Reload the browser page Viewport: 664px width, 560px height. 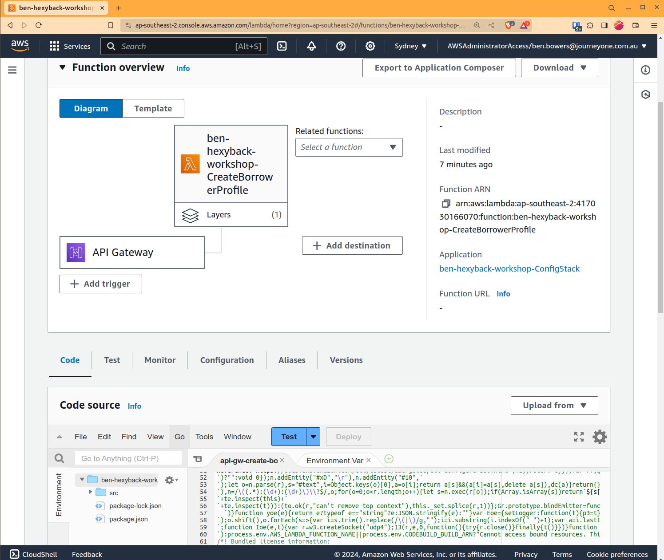coord(39,25)
